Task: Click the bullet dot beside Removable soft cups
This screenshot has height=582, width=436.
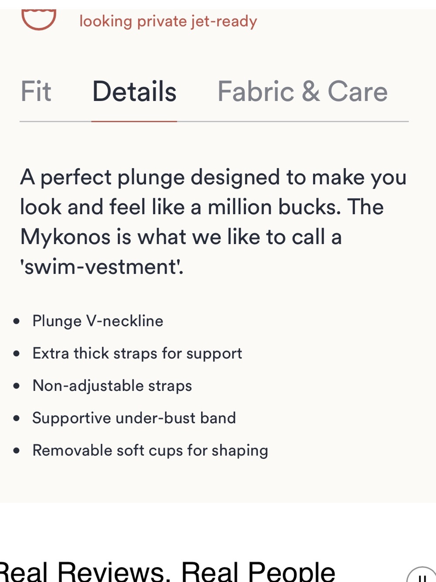Action: (x=17, y=451)
